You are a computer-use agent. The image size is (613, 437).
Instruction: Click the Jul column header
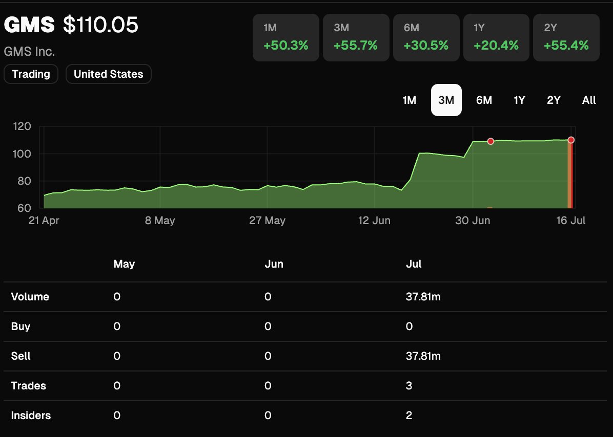(x=414, y=264)
